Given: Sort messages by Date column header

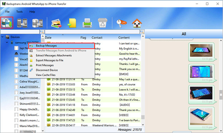Looking at the screenshot, I should (x=48, y=38).
